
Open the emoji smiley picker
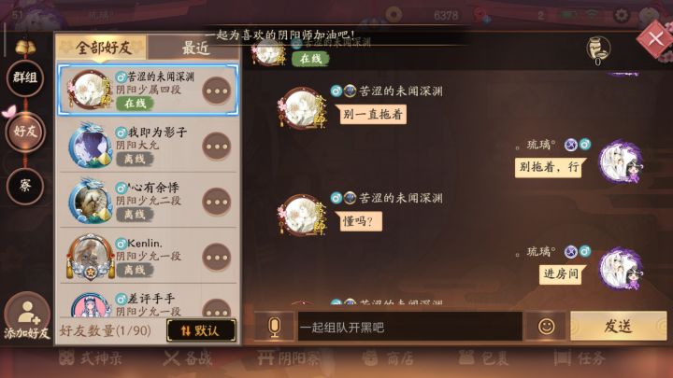(x=546, y=327)
